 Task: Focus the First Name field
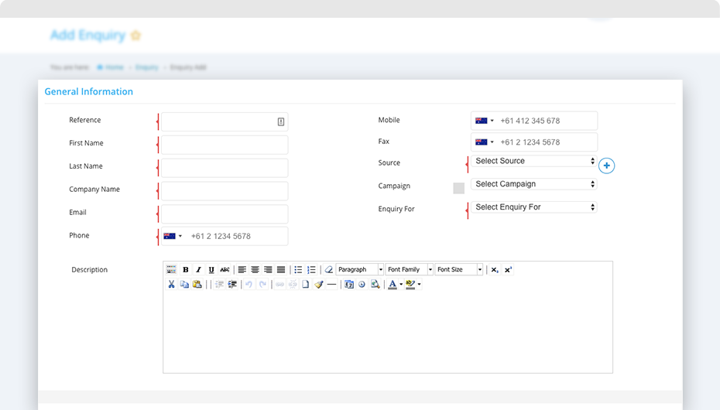(225, 145)
